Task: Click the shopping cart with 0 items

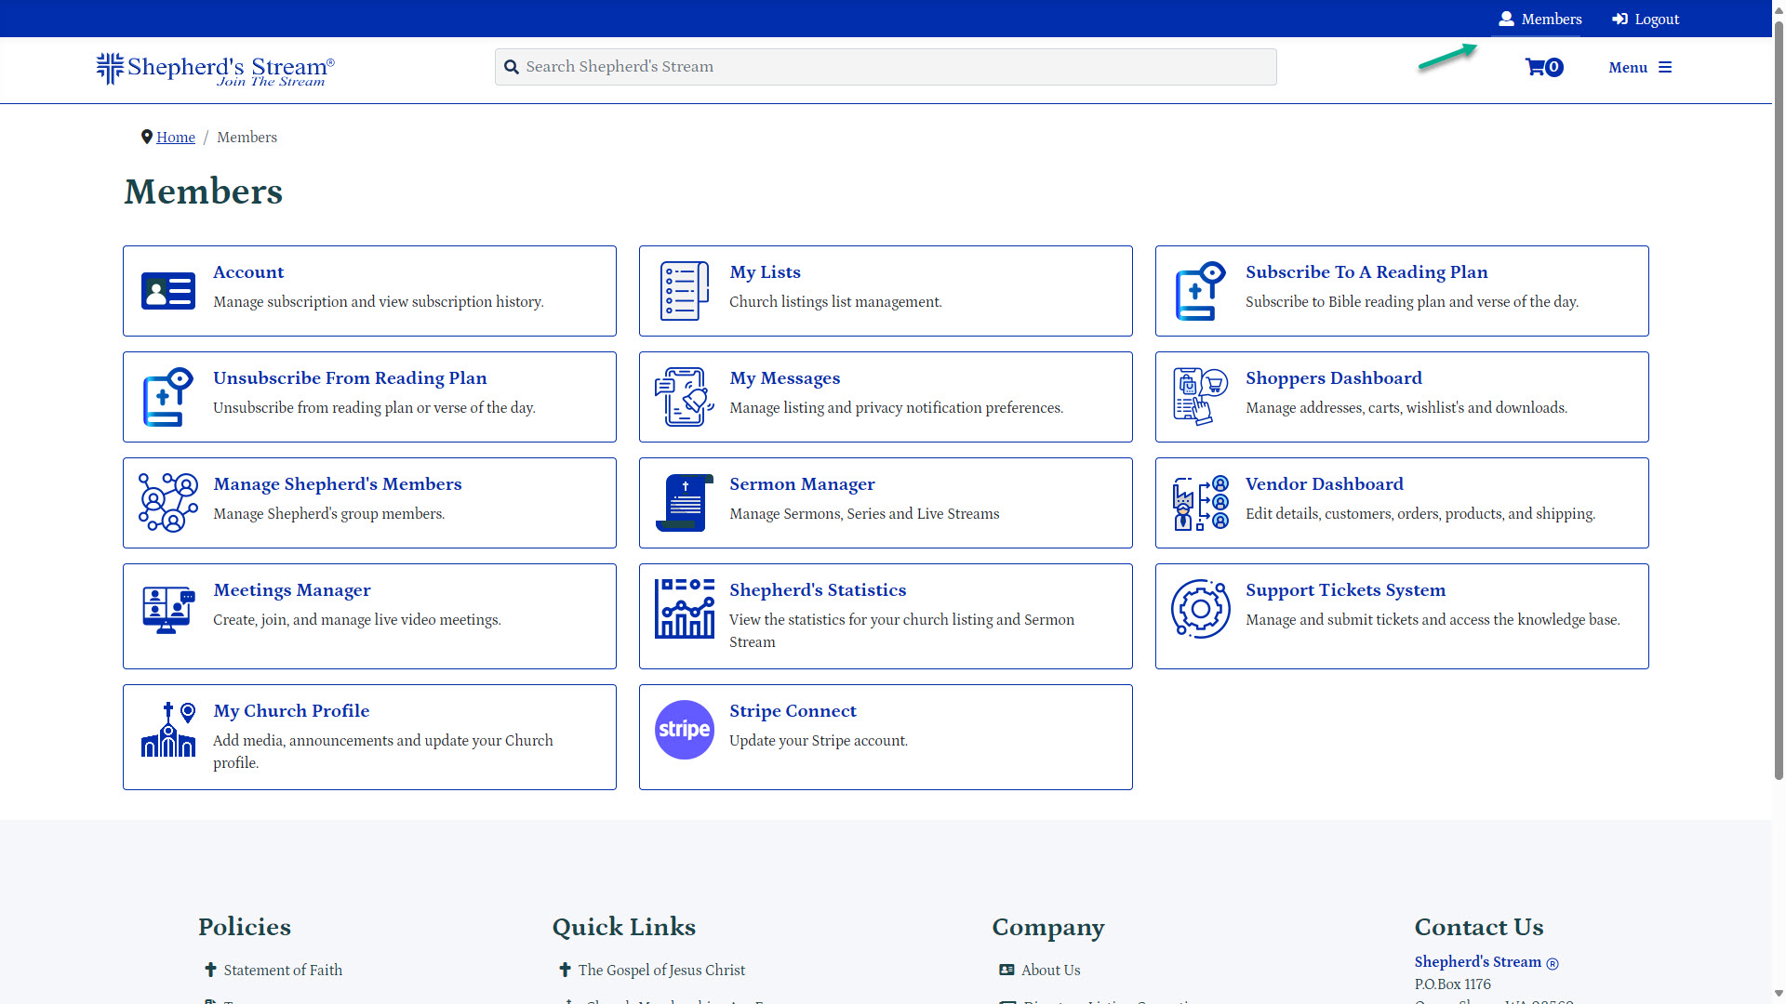Action: [x=1542, y=68]
